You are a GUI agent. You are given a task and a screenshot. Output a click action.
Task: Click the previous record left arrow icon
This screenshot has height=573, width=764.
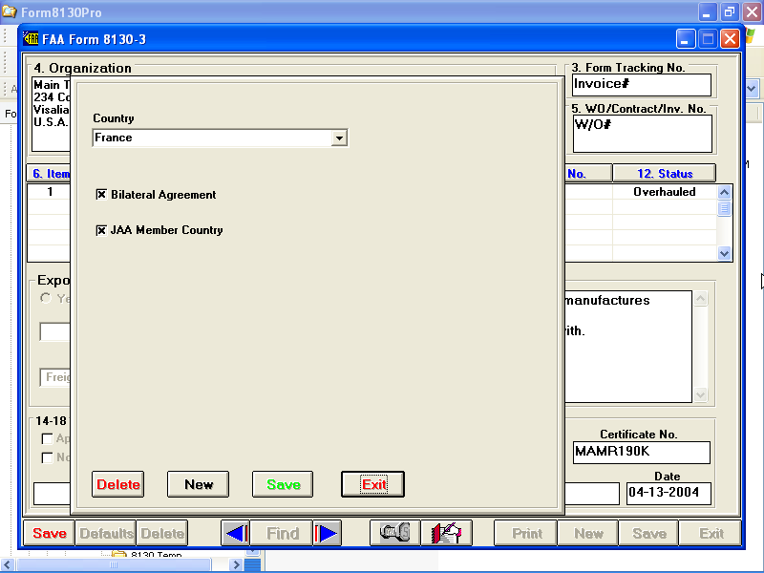[236, 533]
